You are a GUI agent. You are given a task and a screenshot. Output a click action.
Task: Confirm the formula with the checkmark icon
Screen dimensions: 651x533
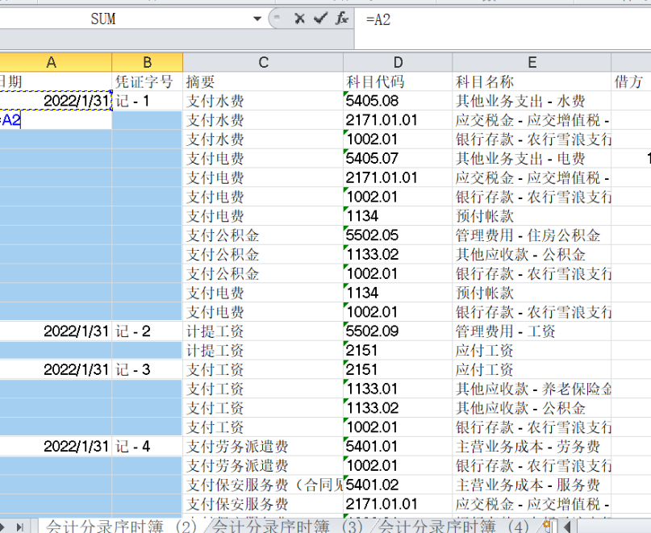point(320,19)
